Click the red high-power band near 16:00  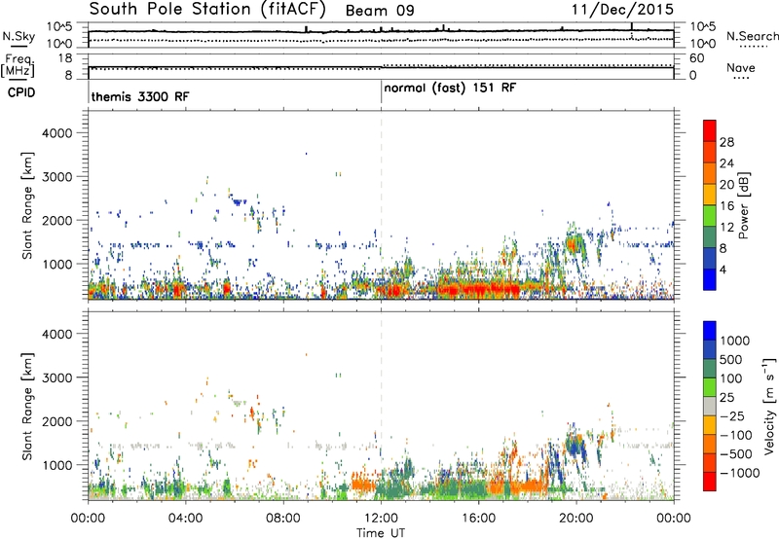pyautogui.click(x=477, y=289)
